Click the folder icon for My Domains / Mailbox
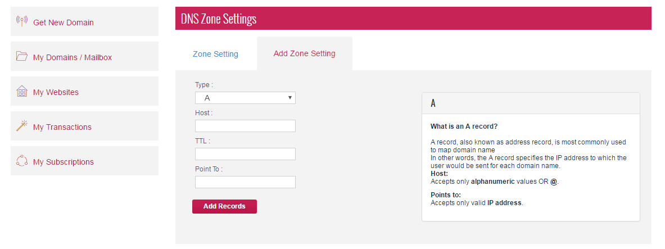Screen dimensions: 665x249 pyautogui.click(x=22, y=56)
